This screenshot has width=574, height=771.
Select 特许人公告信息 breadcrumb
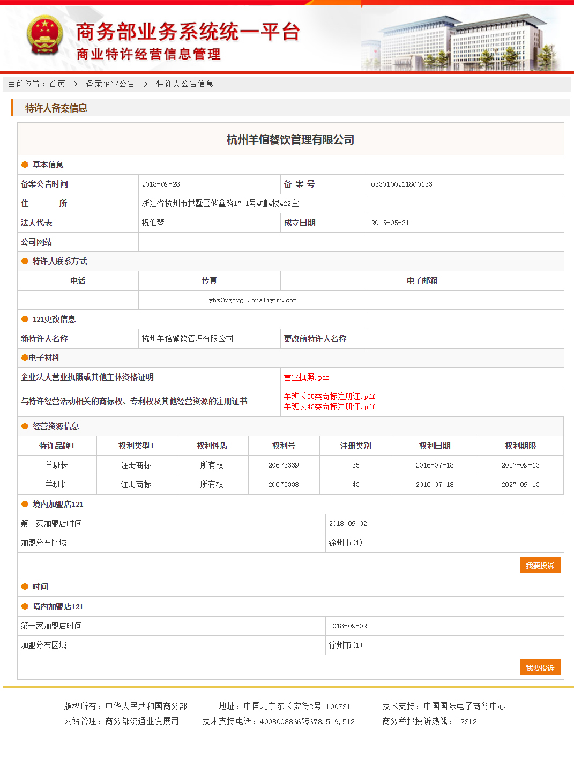(185, 84)
